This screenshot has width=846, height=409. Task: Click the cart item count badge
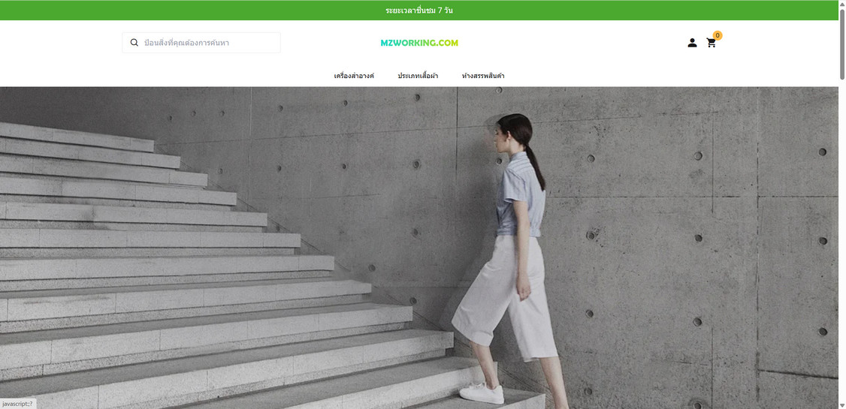click(x=718, y=35)
